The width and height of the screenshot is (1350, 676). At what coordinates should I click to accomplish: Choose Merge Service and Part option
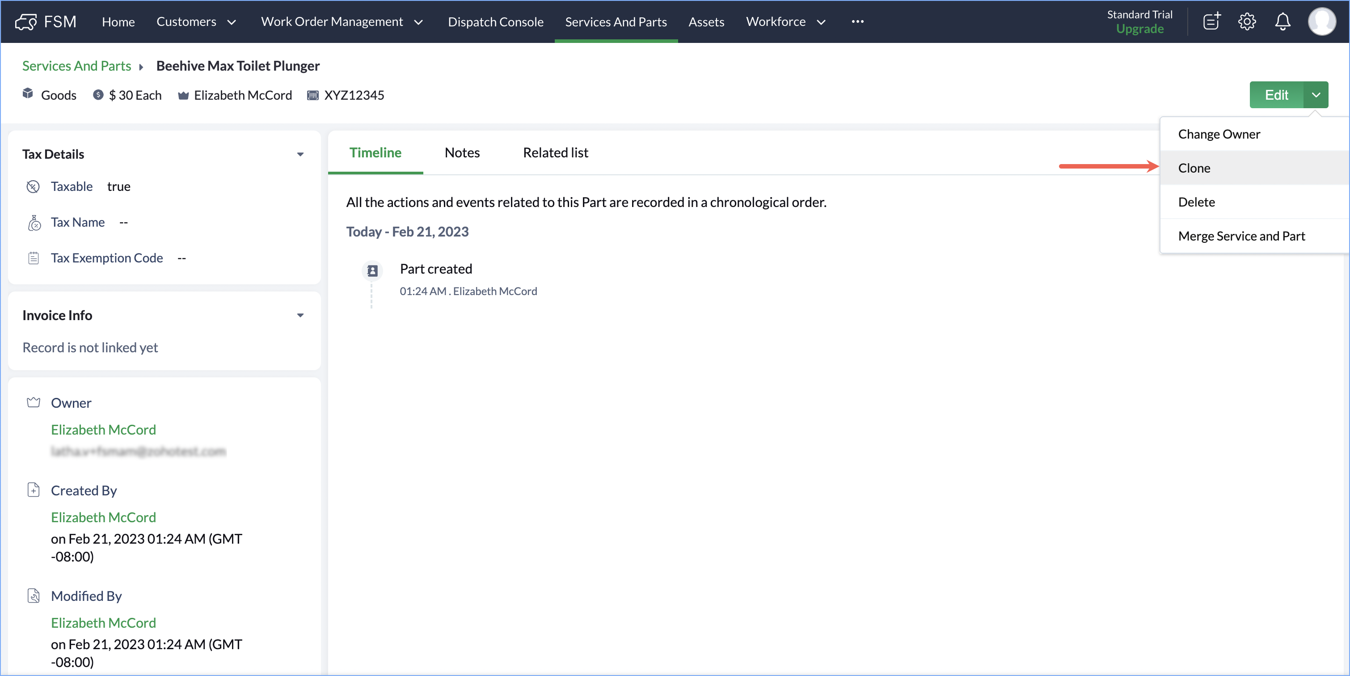(x=1241, y=236)
